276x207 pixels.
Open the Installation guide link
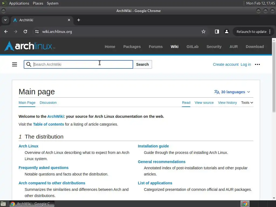click(153, 146)
